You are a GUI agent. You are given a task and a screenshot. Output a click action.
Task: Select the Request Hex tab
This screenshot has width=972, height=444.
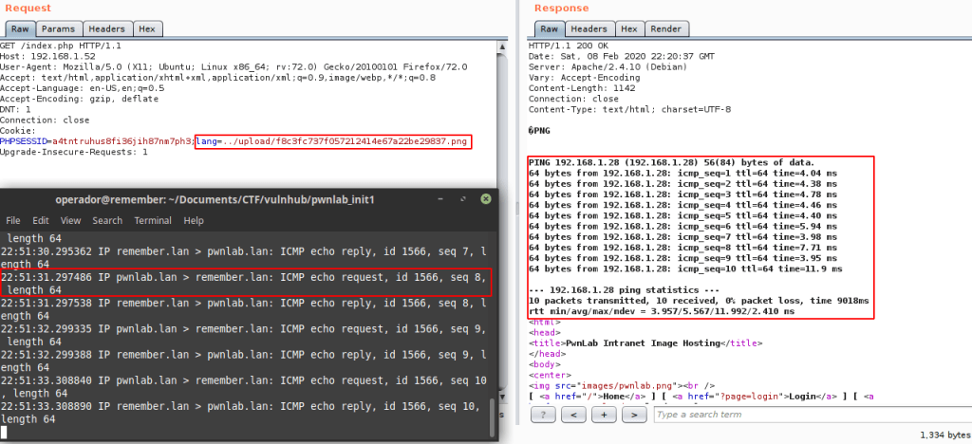(147, 29)
